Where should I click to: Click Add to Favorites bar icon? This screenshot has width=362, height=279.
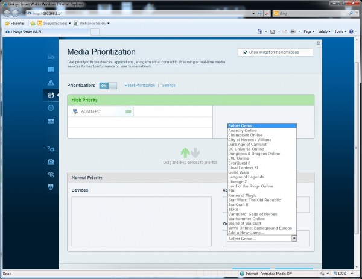tap(33, 24)
